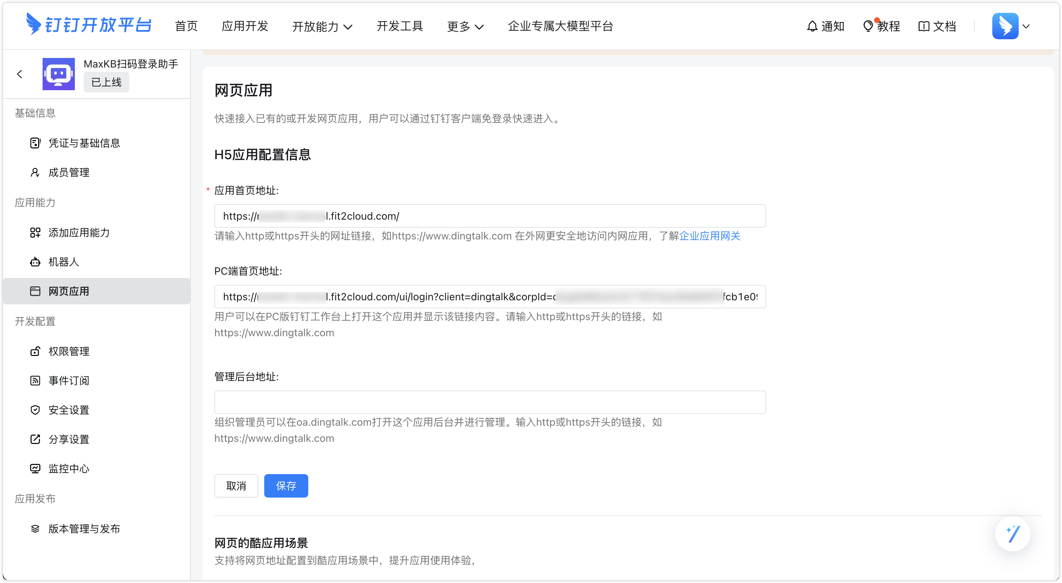Screen dimensions: 1062x583
Task: Click the back arrow beside MaxKB扫码登录助手
Action: click(20, 74)
